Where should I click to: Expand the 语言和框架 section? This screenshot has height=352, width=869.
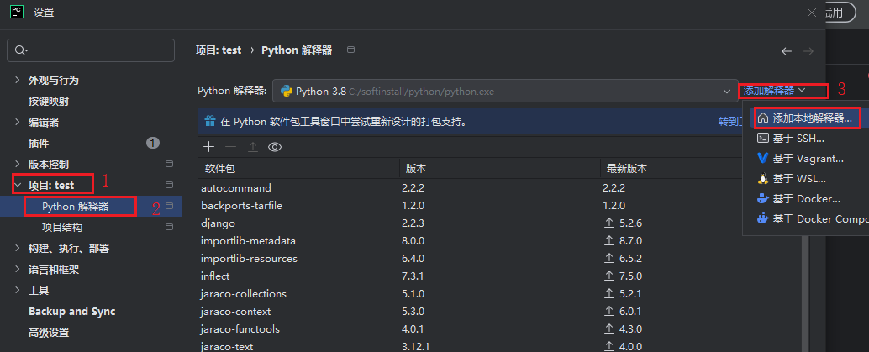point(17,269)
